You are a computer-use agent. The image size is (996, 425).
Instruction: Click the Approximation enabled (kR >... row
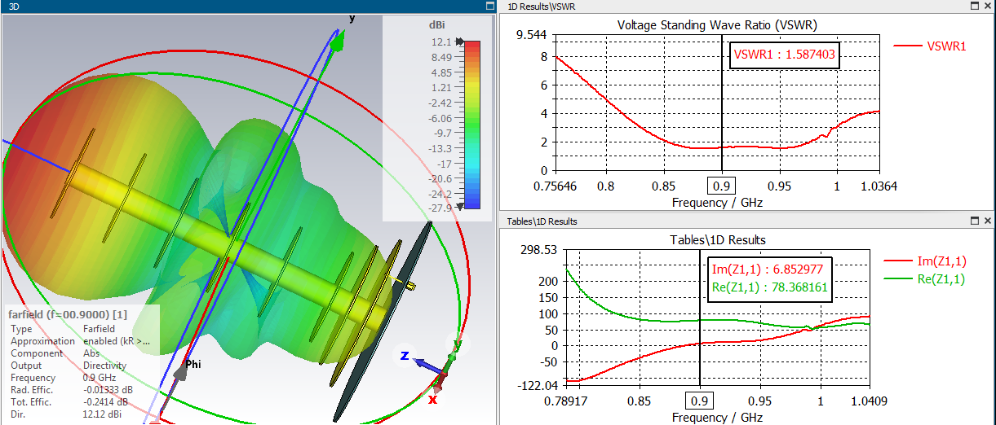[80, 341]
